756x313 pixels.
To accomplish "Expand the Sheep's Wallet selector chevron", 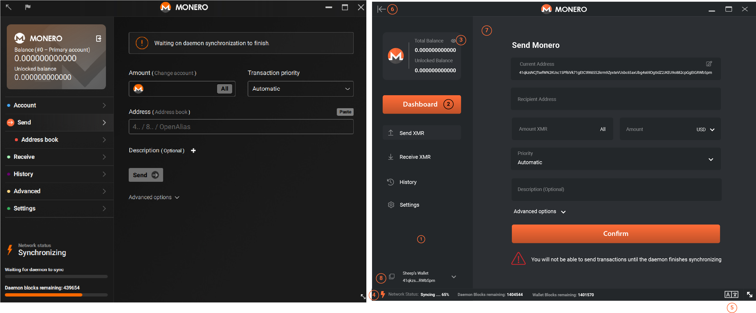I will click(453, 277).
